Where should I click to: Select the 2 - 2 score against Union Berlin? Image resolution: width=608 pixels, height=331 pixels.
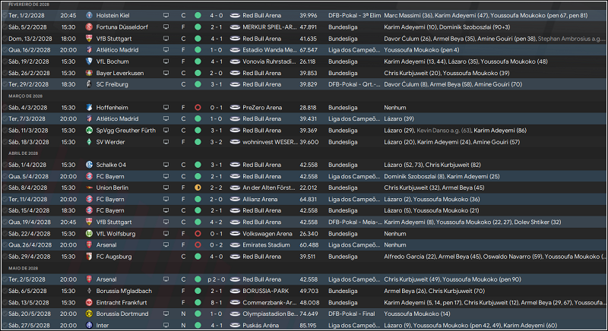click(217, 188)
